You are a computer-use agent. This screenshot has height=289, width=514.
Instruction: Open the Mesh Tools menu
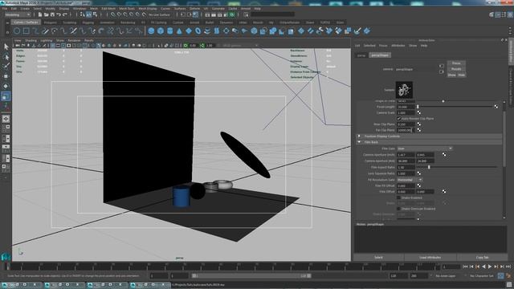(x=127, y=9)
